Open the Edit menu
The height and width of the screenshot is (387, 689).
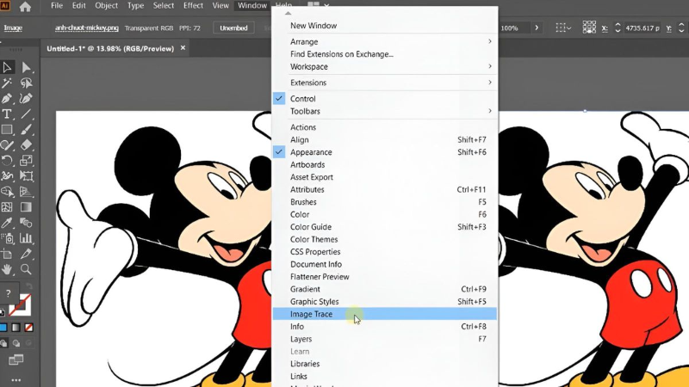[78, 6]
